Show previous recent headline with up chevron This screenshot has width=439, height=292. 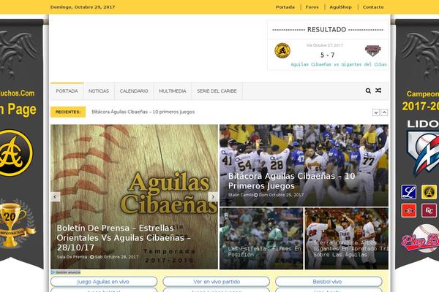pyautogui.click(x=384, y=112)
